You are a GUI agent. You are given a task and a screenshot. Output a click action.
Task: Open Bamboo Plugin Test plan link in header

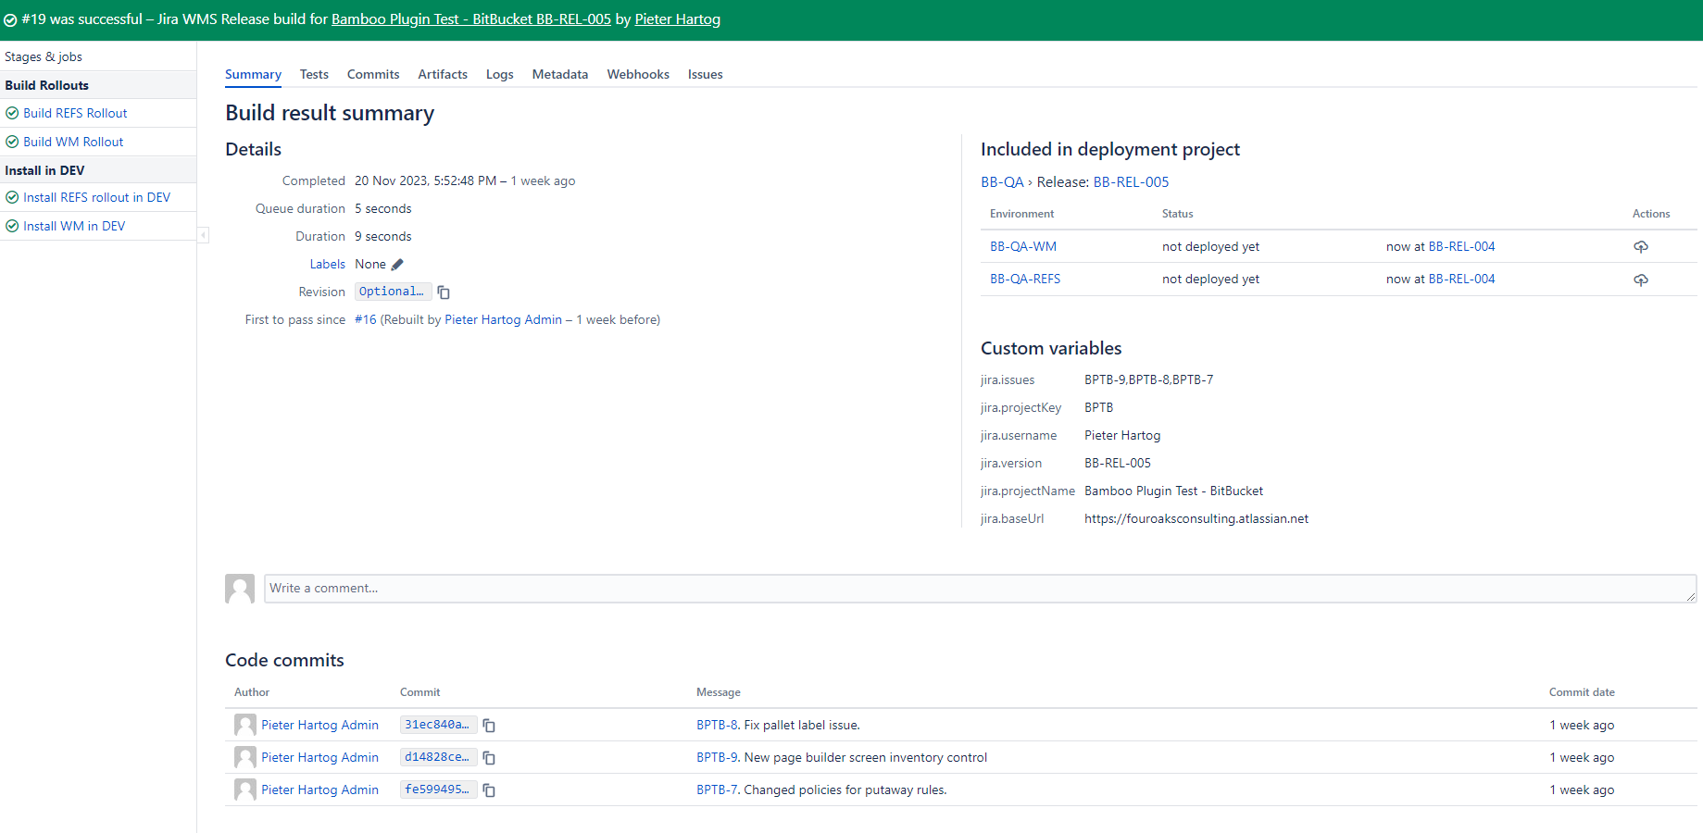[x=471, y=19]
